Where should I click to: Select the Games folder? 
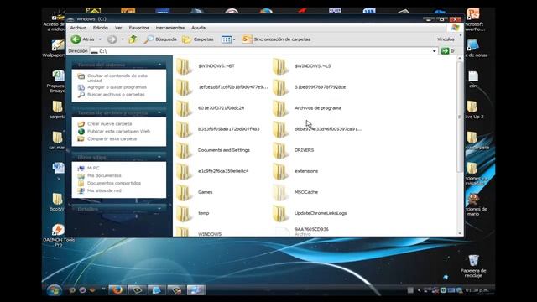point(195,192)
